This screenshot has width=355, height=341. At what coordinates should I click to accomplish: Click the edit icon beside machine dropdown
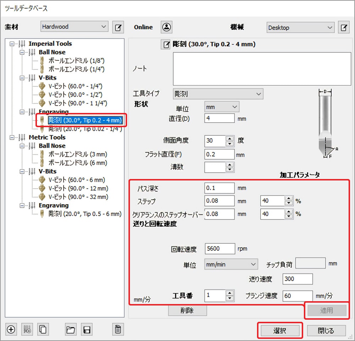(x=343, y=27)
